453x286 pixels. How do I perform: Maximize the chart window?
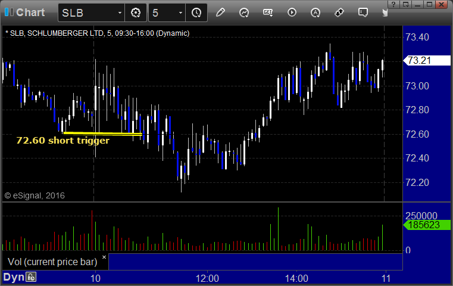[x=429, y=4]
